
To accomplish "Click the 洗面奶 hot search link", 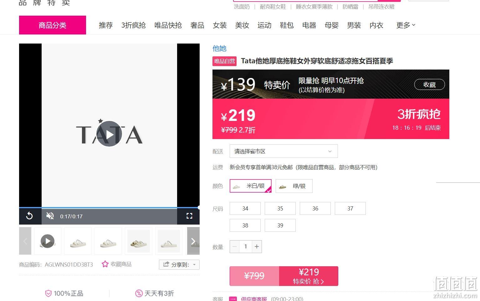I will pos(242,7).
